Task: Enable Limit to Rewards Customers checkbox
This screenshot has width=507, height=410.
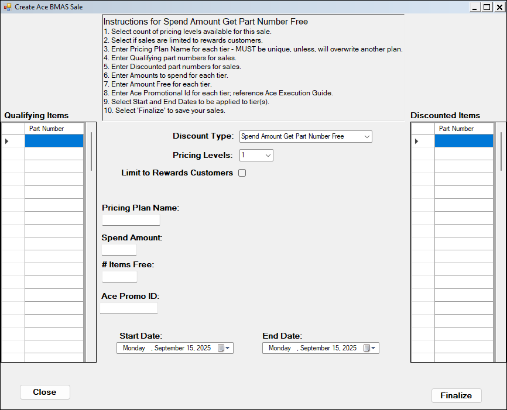Action: click(x=242, y=173)
